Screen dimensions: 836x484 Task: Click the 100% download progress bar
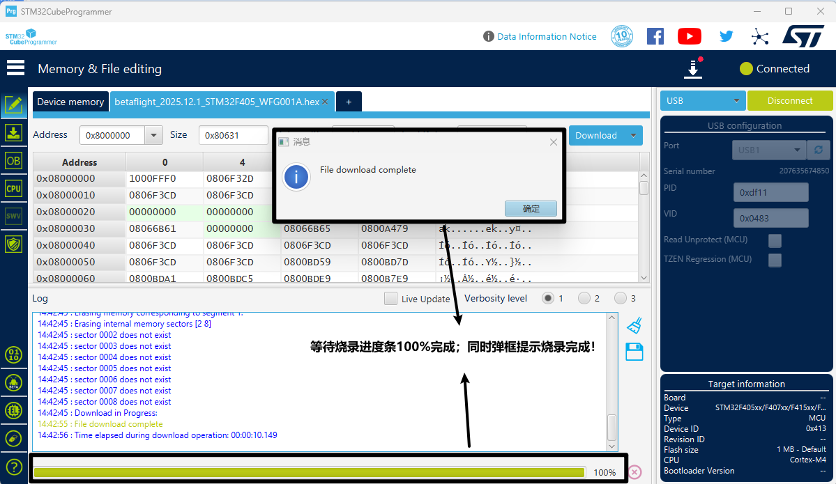(x=309, y=472)
